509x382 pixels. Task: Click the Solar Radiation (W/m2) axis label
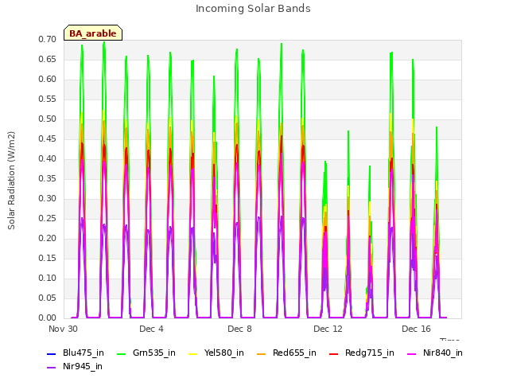pyautogui.click(x=11, y=181)
